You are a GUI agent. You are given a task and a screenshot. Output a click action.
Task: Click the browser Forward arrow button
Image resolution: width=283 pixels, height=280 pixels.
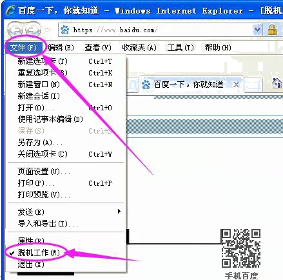(33, 30)
